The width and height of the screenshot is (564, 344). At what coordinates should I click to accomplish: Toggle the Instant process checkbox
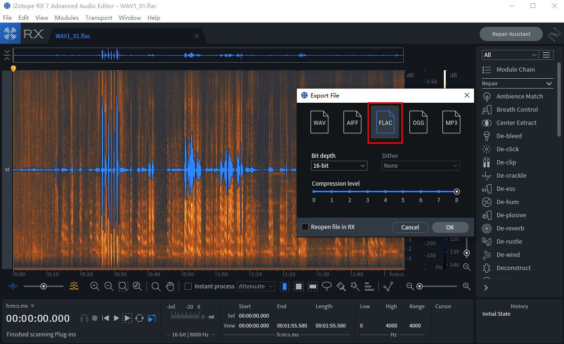tap(187, 286)
